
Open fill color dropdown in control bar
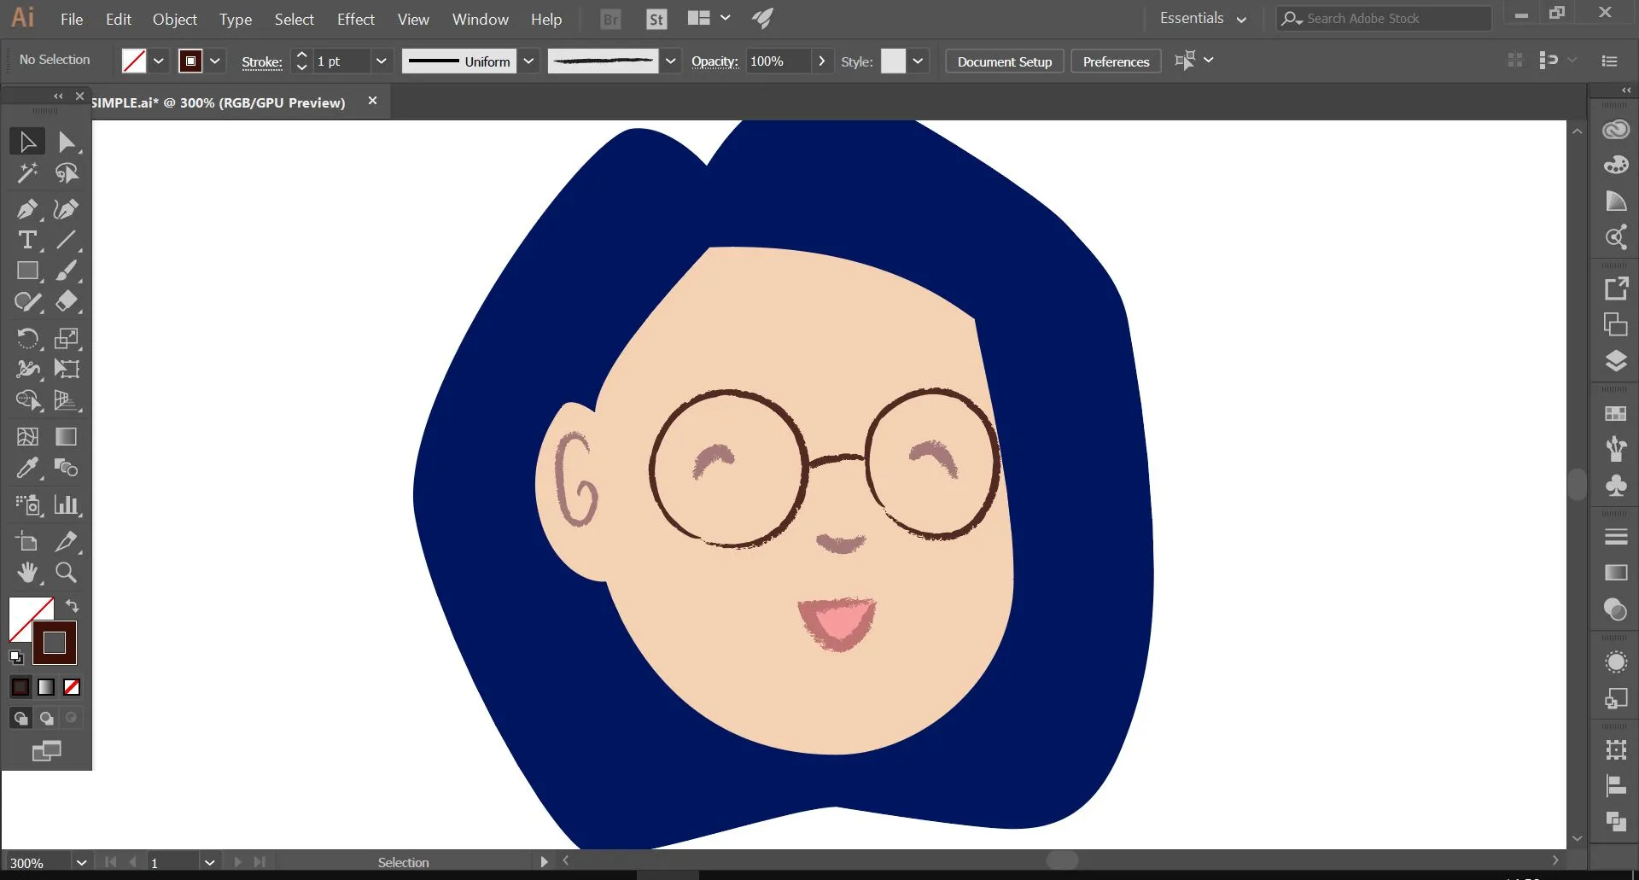(x=158, y=61)
